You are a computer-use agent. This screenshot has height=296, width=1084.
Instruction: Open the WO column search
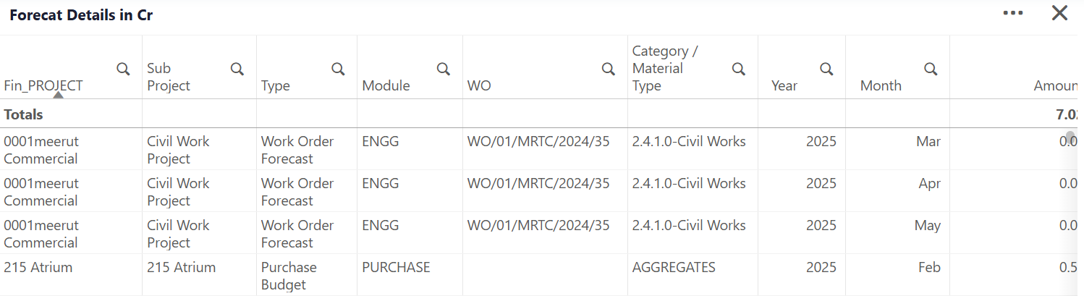click(x=609, y=69)
